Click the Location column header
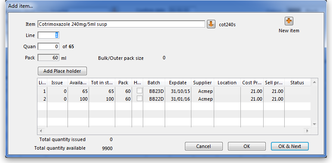The image size is (332, 163). 227,83
